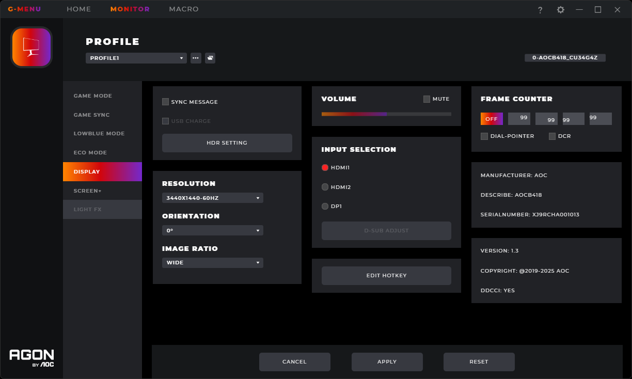Viewport: 632px width, 379px height.
Task: Minimize the G-Menu window
Action: click(579, 10)
